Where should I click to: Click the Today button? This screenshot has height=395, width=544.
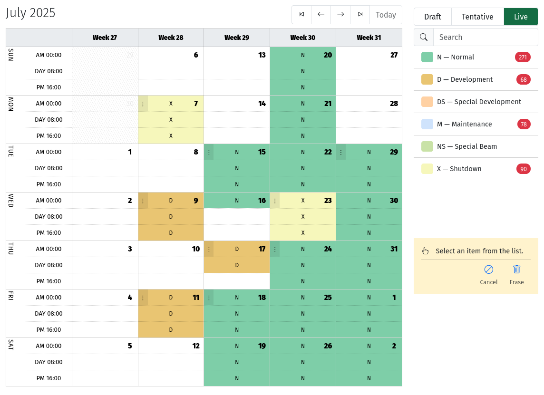[x=386, y=15]
